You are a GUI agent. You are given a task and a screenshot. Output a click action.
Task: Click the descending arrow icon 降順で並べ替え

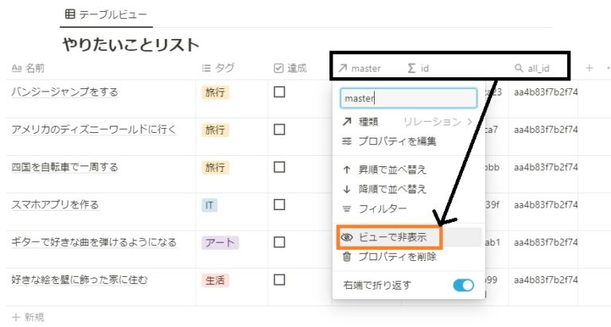click(347, 189)
